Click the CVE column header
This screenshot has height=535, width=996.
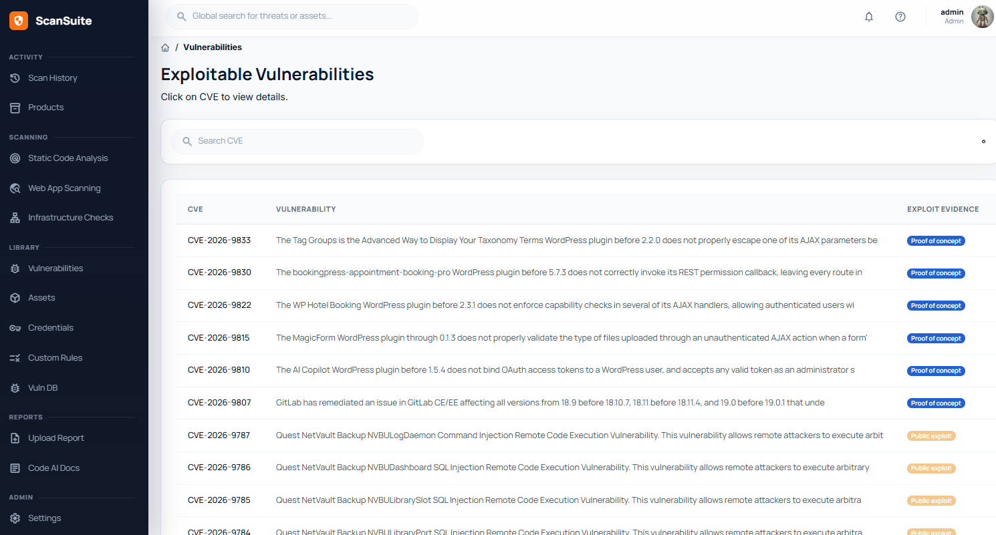(195, 209)
